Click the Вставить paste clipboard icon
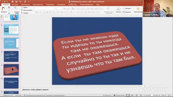Image resolution: width=173 pixels, height=97 pixels. point(3,9)
